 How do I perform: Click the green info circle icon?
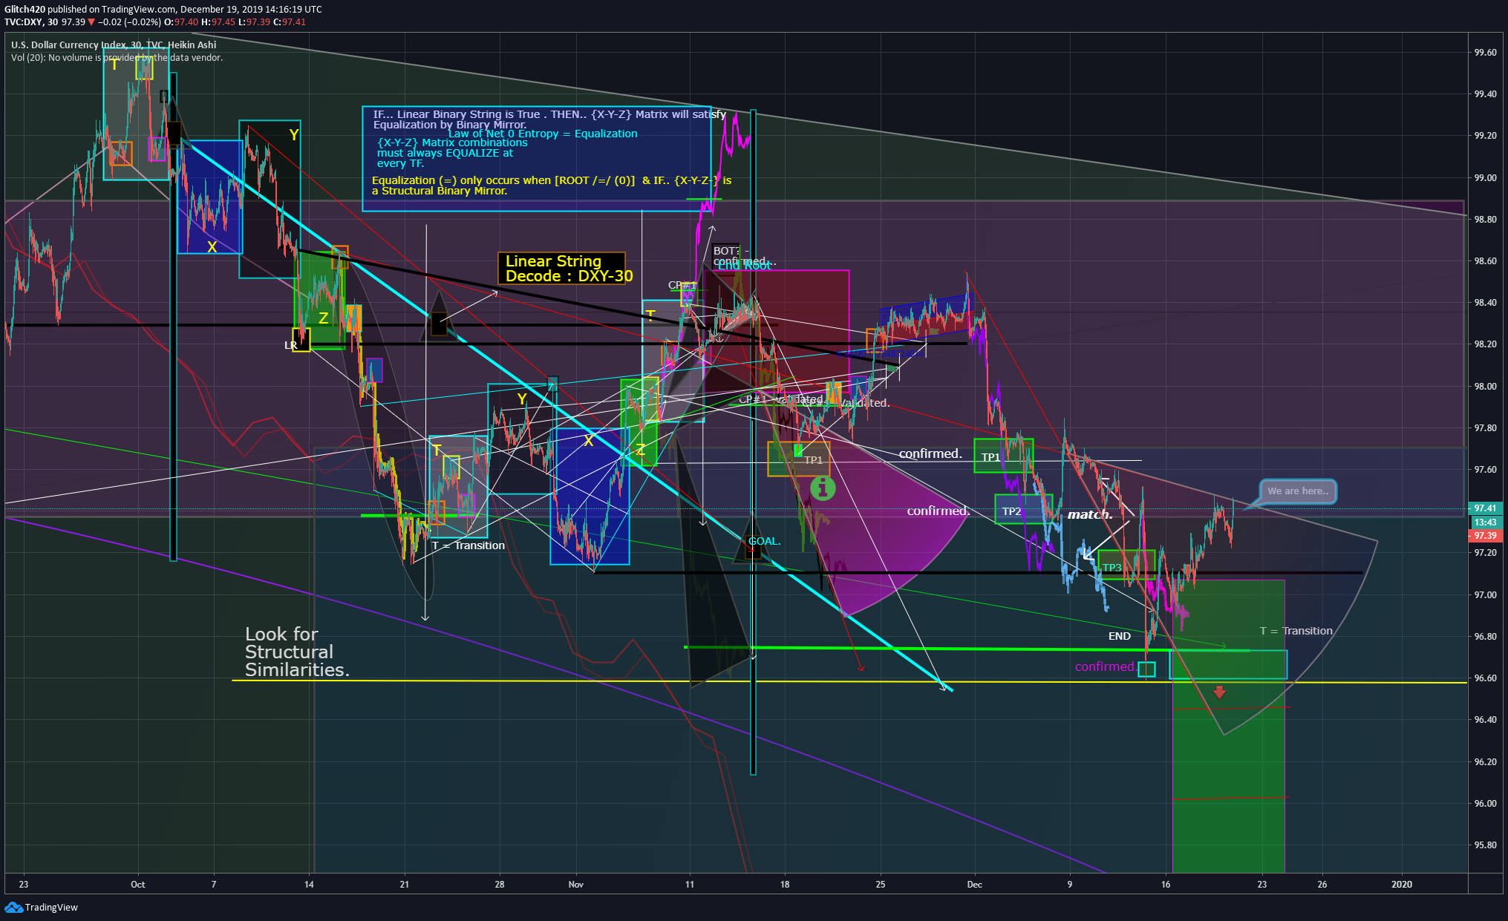coord(823,488)
